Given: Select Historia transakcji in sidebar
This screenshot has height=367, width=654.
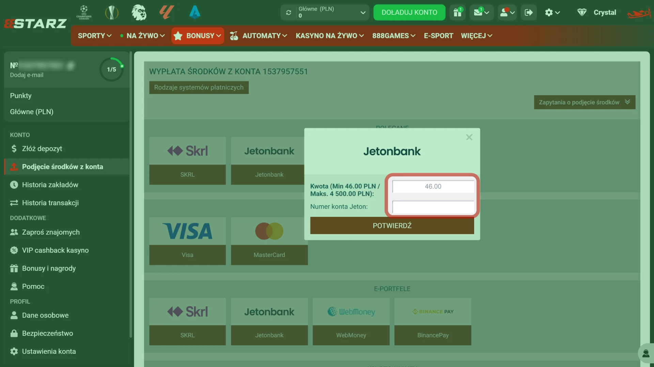Looking at the screenshot, I should [50, 203].
